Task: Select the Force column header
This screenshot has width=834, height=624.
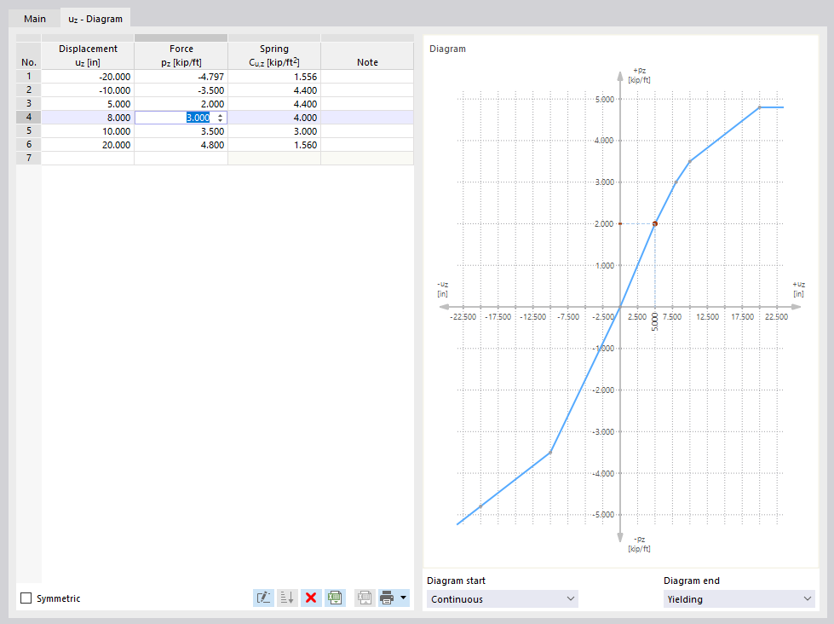Action: (181, 55)
